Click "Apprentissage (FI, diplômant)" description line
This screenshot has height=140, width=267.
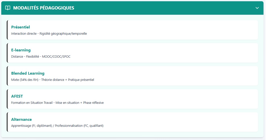57,126
